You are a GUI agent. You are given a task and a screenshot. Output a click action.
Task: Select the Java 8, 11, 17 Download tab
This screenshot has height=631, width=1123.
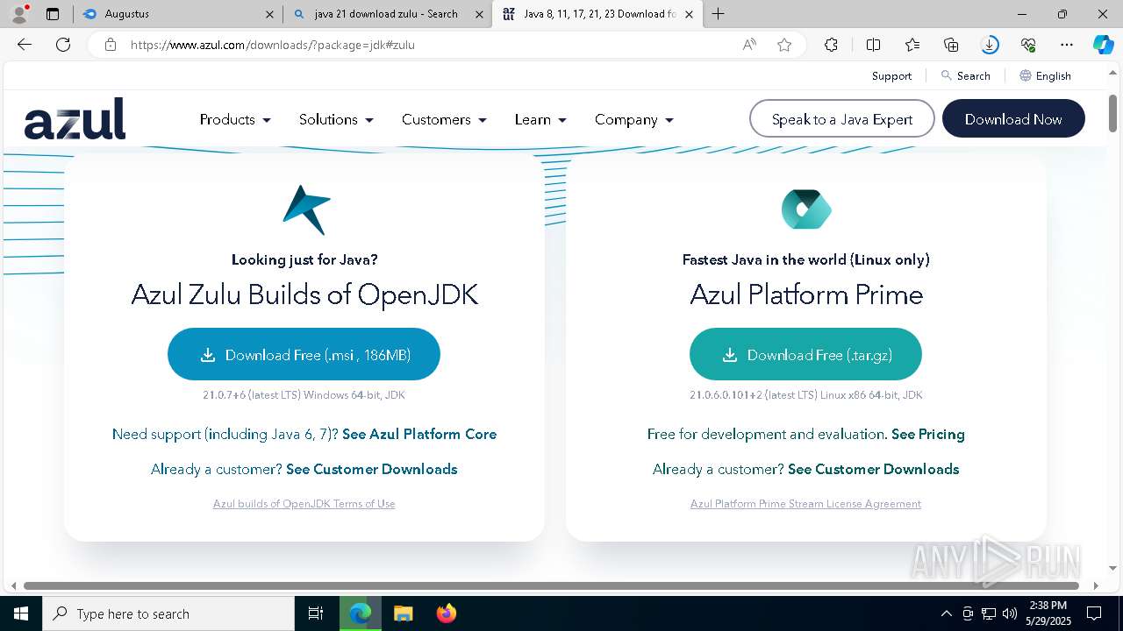(x=597, y=14)
